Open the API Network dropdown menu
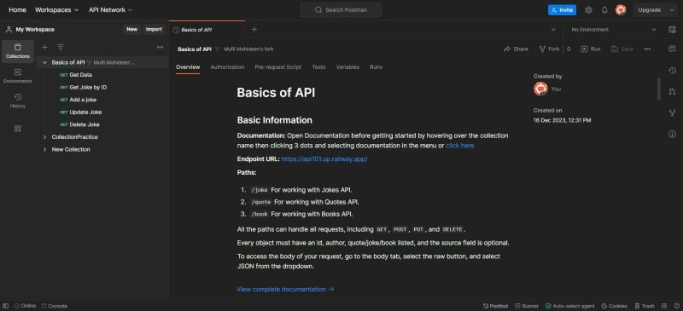 [x=110, y=10]
